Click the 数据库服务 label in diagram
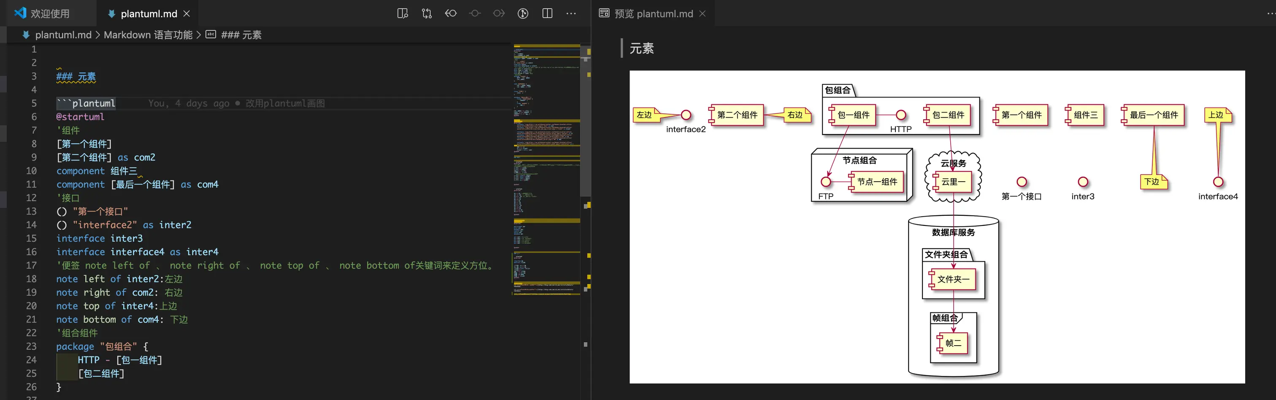 tap(953, 232)
